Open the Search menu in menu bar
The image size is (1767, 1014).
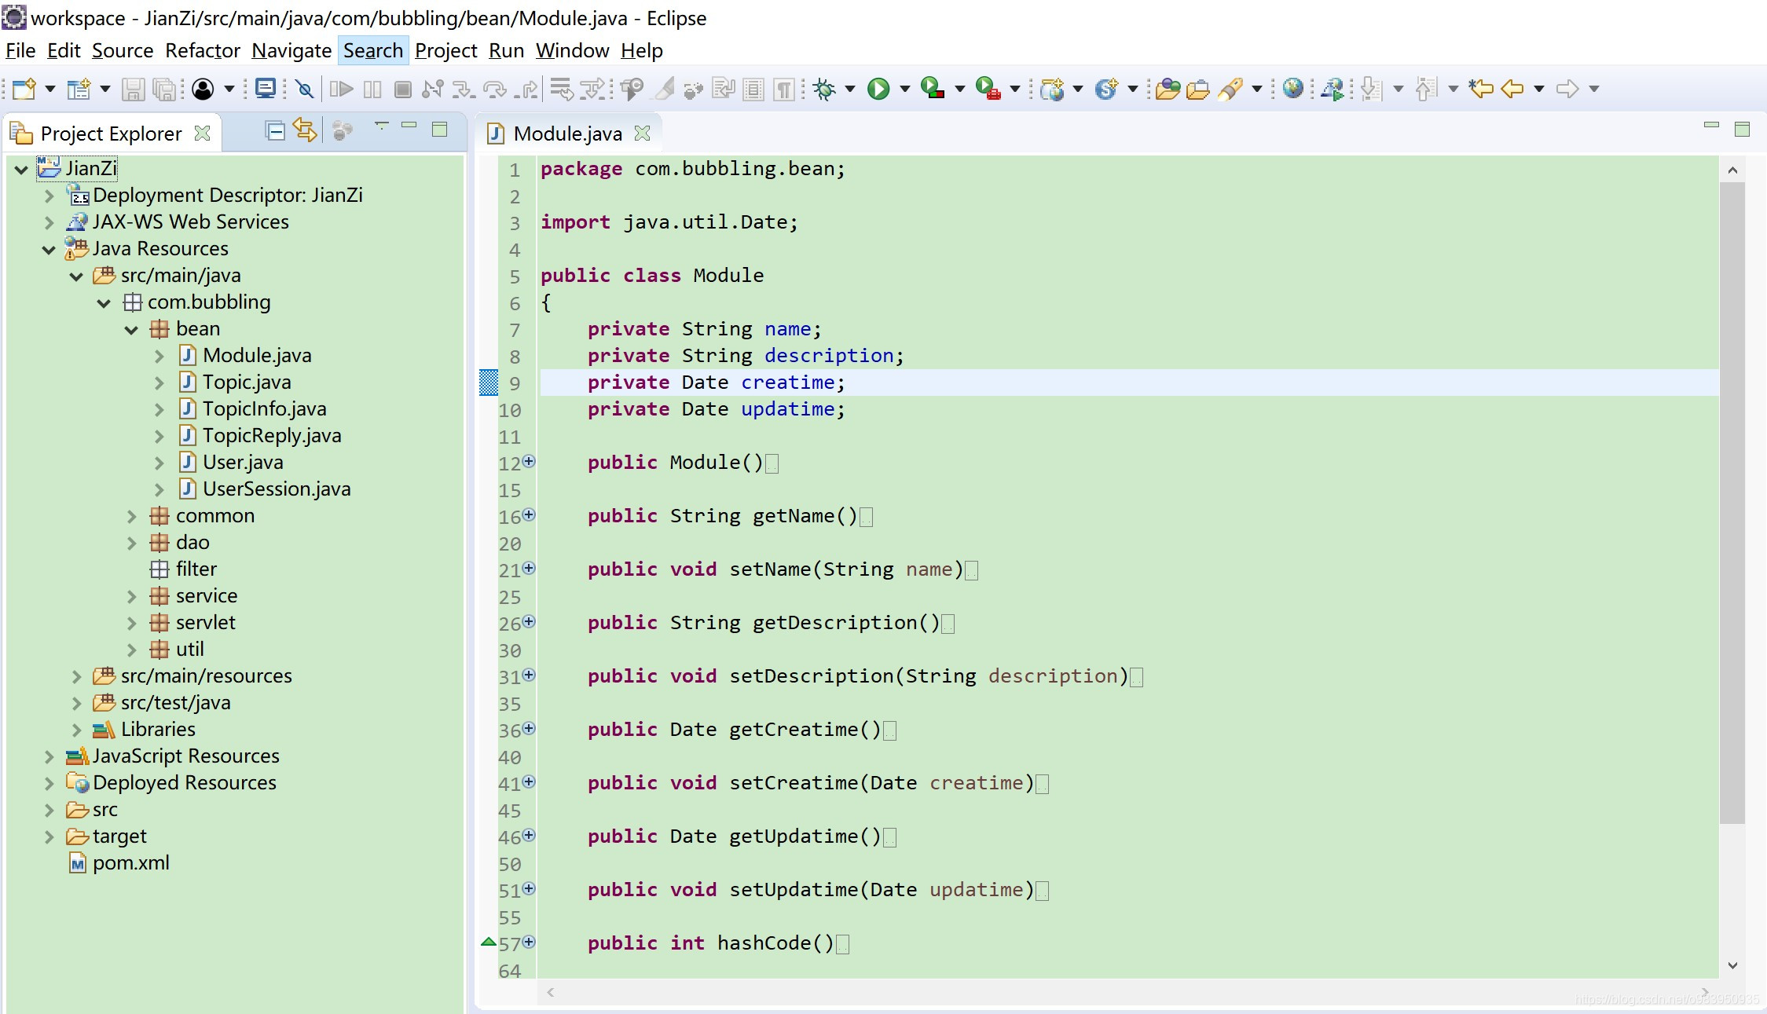click(x=372, y=49)
